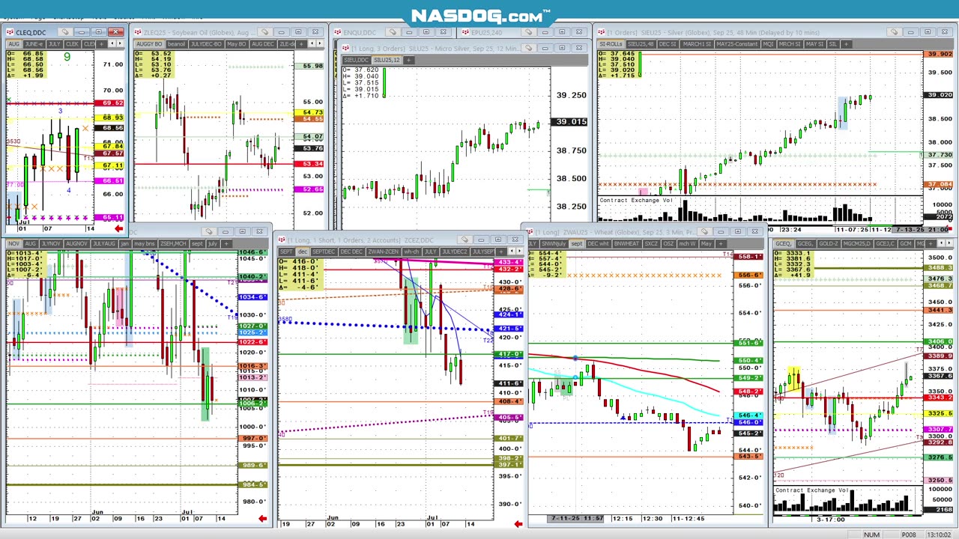Click the 39.902 price marker on Silver chart
Viewport: 959px width, 539px height.
point(939,54)
